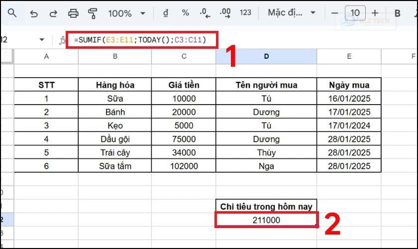Image resolution: width=418 pixels, height=249 pixels.
Task: Decrease font size minus button
Action: point(334,13)
